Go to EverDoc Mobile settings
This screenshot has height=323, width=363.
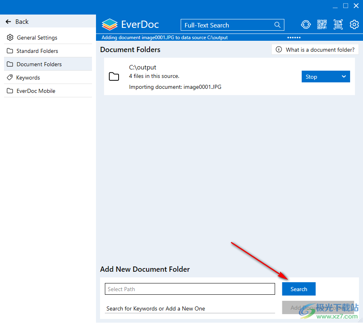coord(48,91)
